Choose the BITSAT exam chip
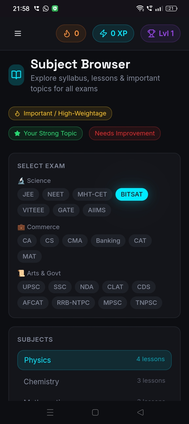Screen dimensions: 189x424 click(x=132, y=194)
